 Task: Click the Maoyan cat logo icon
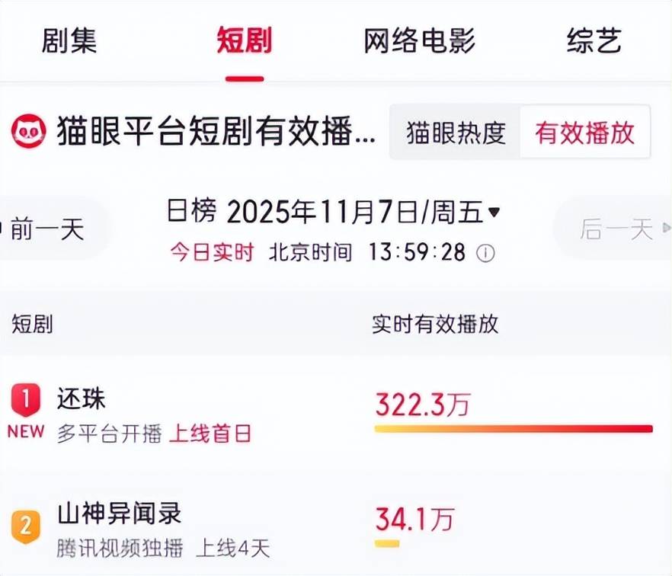(28, 132)
